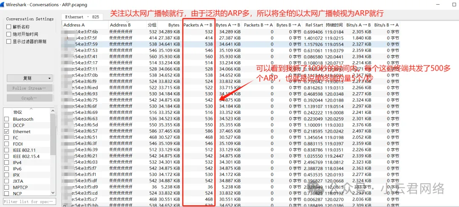Click the Filter list input field
459x207 pixels.
tap(29, 201)
